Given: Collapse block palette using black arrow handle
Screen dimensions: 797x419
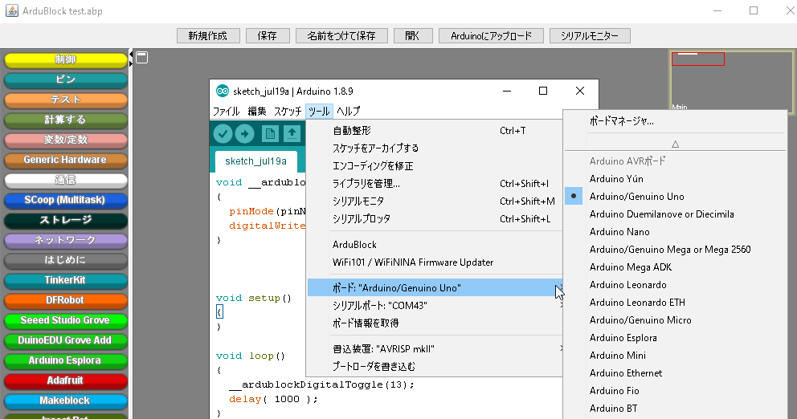Looking at the screenshot, I should (131, 54).
